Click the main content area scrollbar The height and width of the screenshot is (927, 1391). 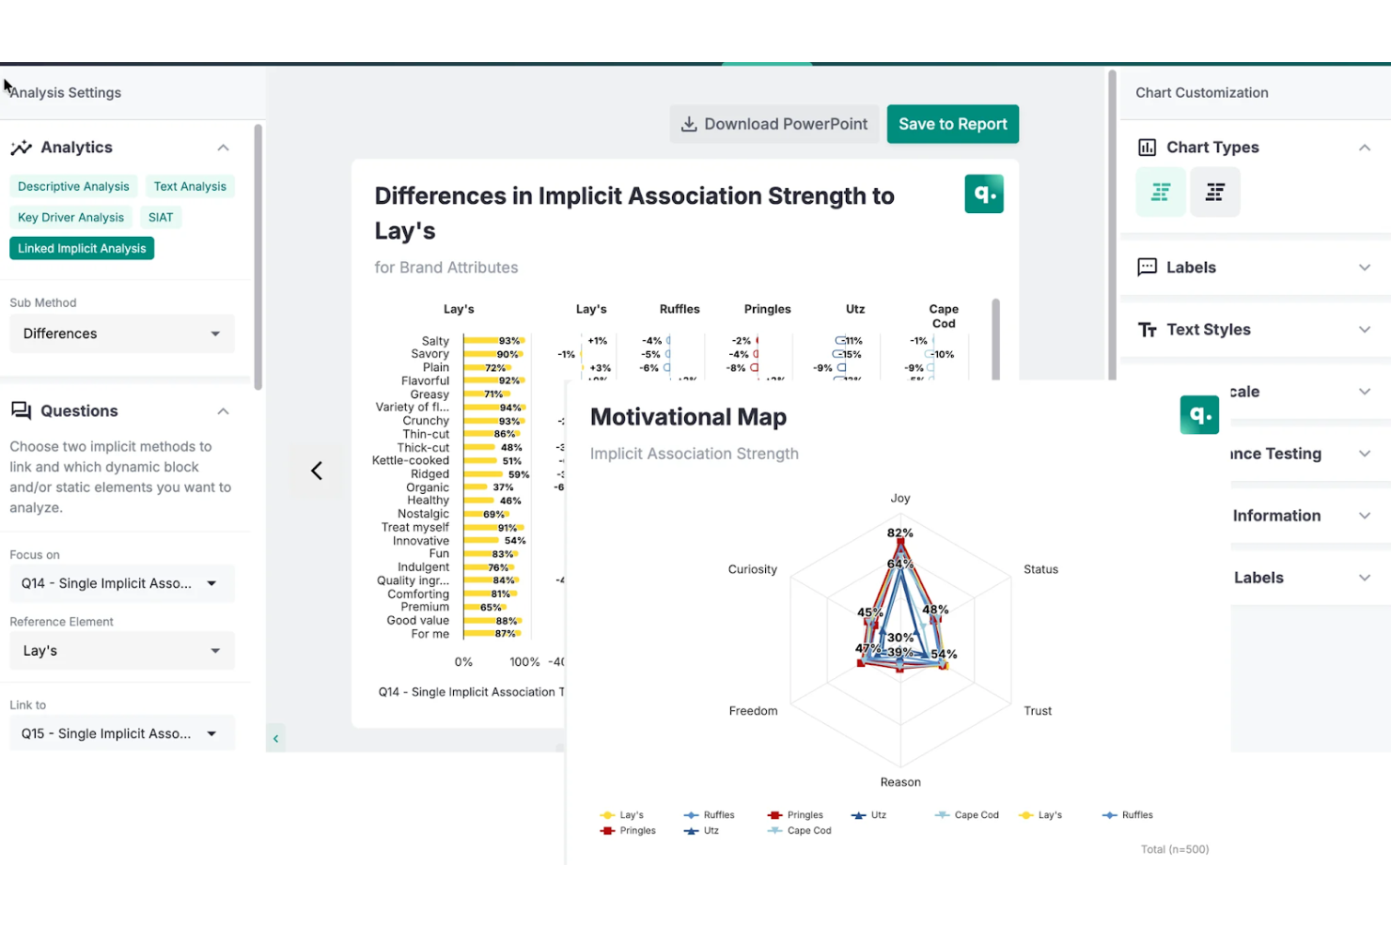1112,225
